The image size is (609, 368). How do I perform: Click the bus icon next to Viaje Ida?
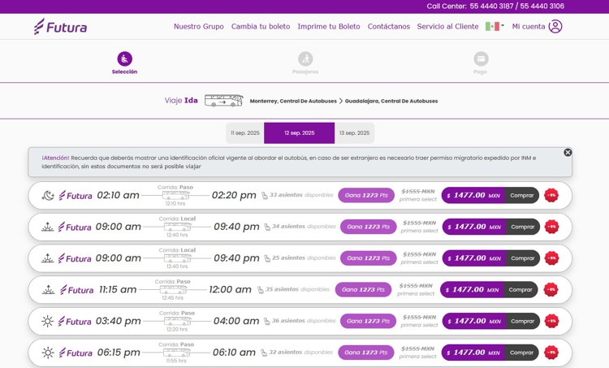[224, 101]
